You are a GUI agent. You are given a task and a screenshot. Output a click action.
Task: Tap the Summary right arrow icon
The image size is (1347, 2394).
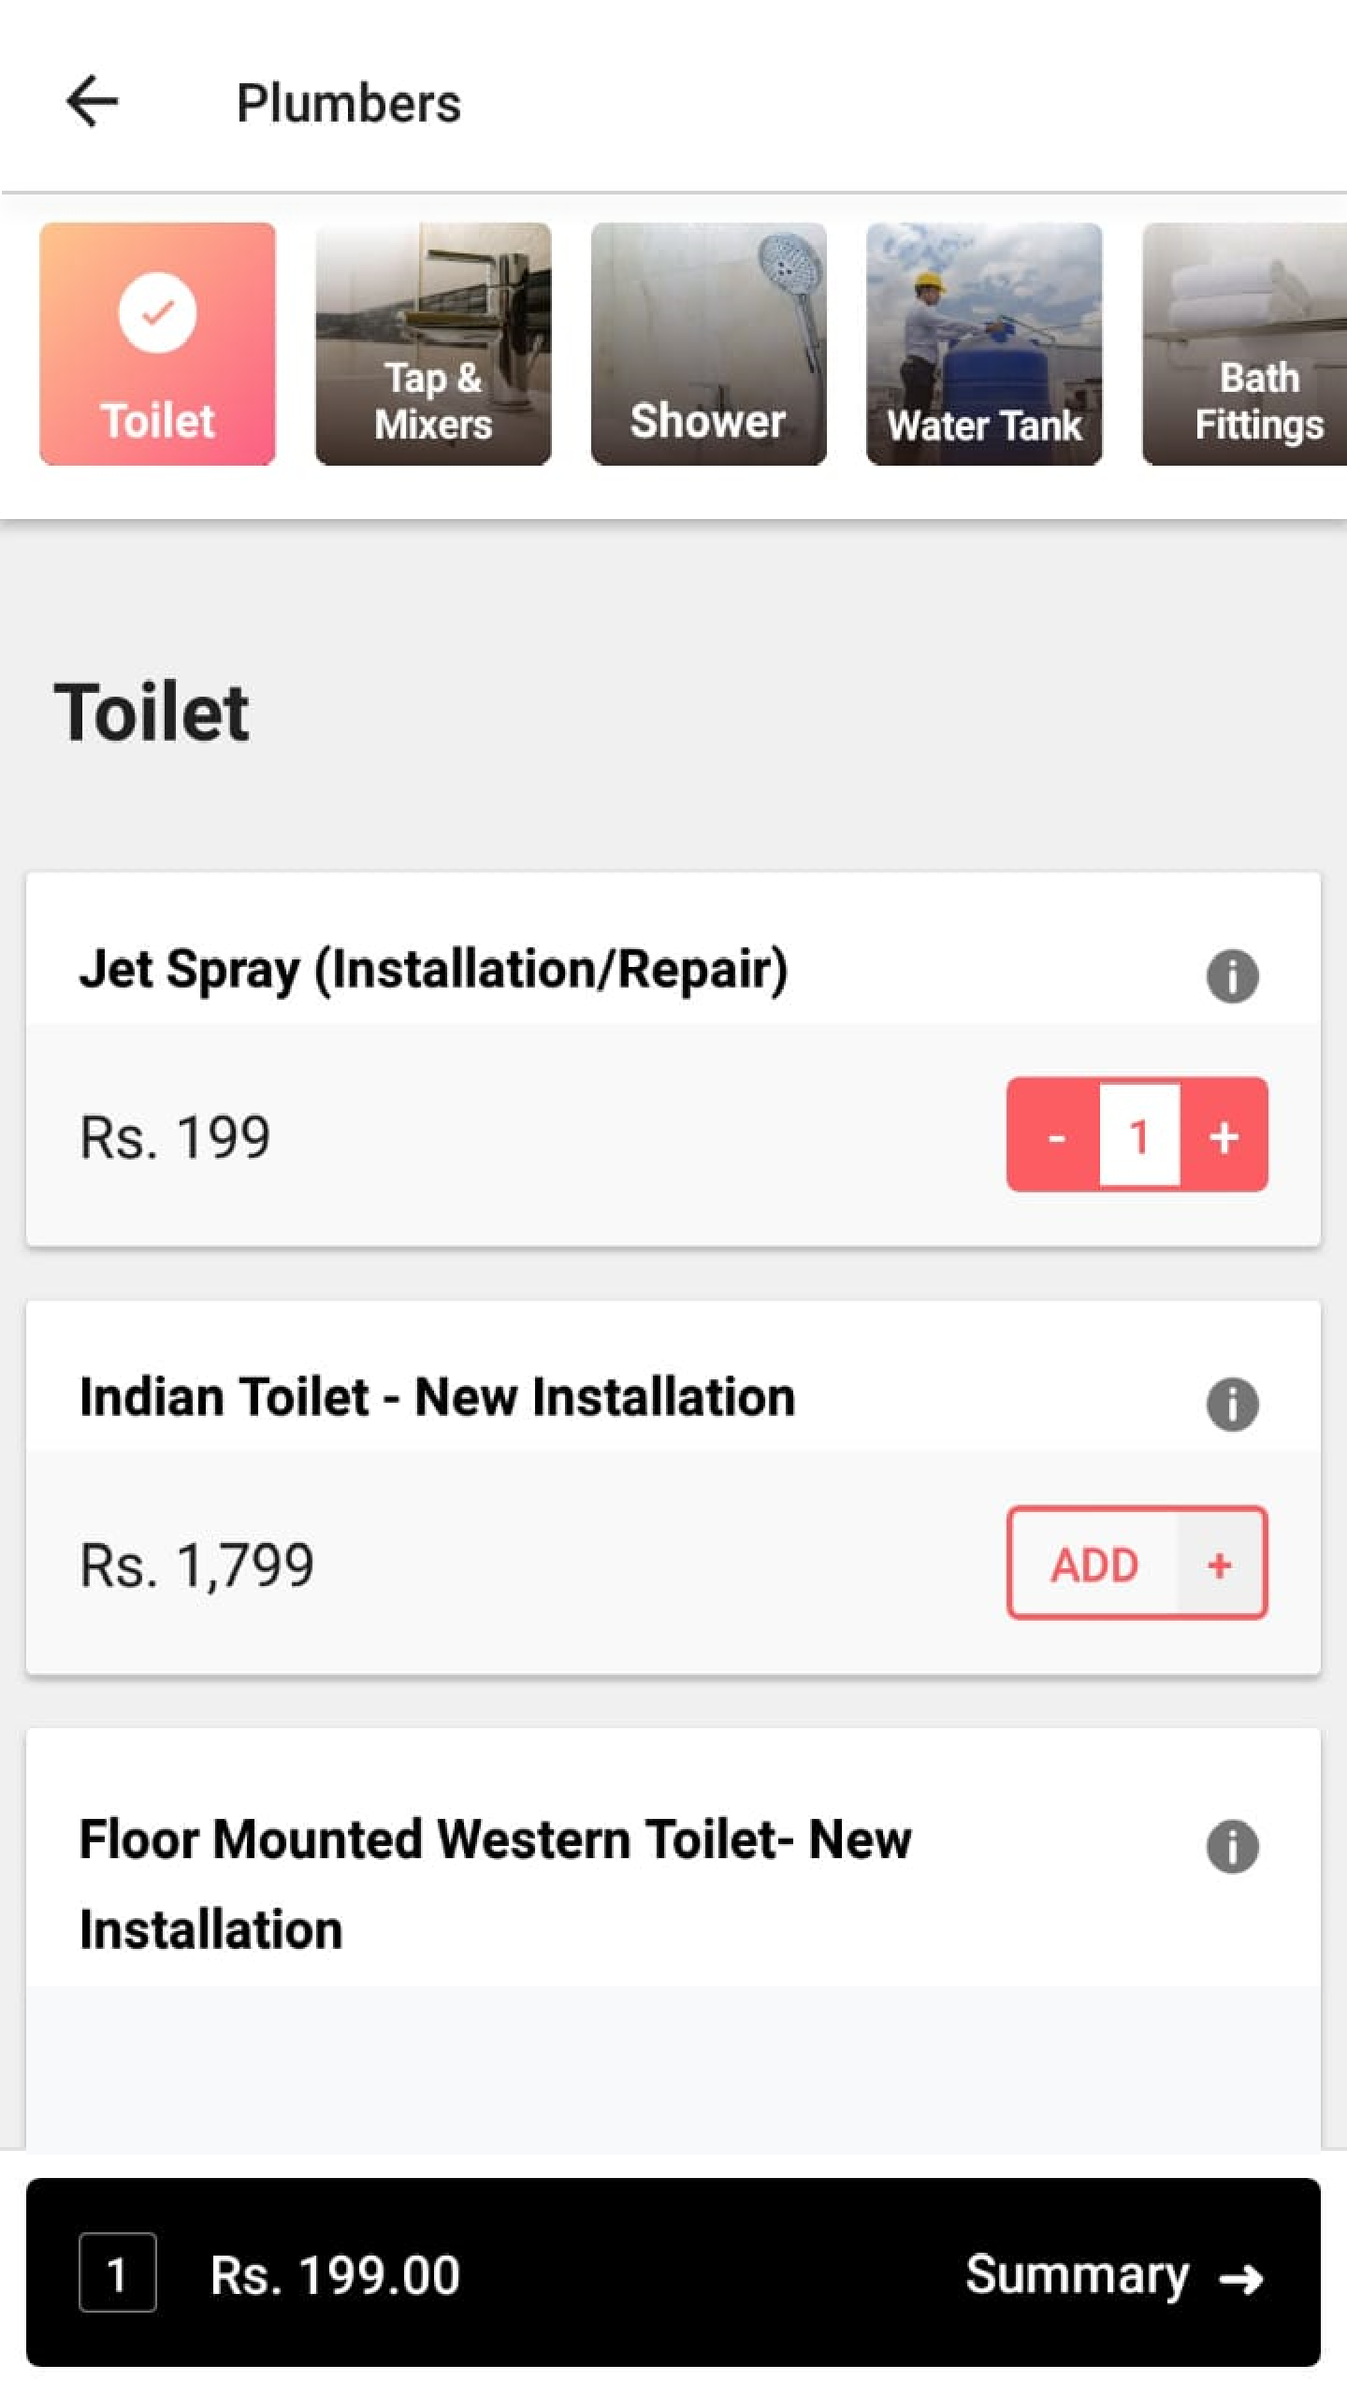click(x=1241, y=2277)
